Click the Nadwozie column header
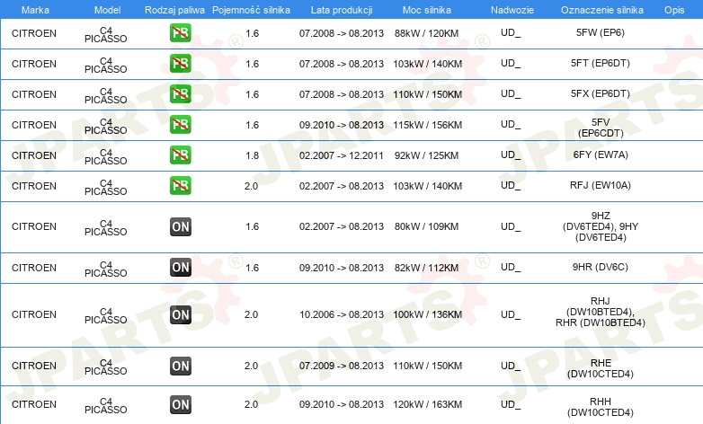This screenshot has width=703, height=424. coord(512,10)
